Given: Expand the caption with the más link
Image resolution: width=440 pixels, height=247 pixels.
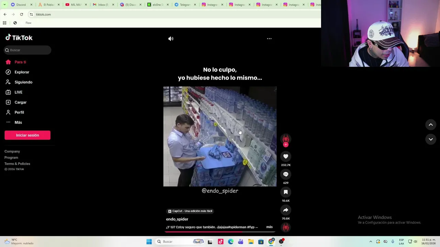Looking at the screenshot, I should 269,227.
